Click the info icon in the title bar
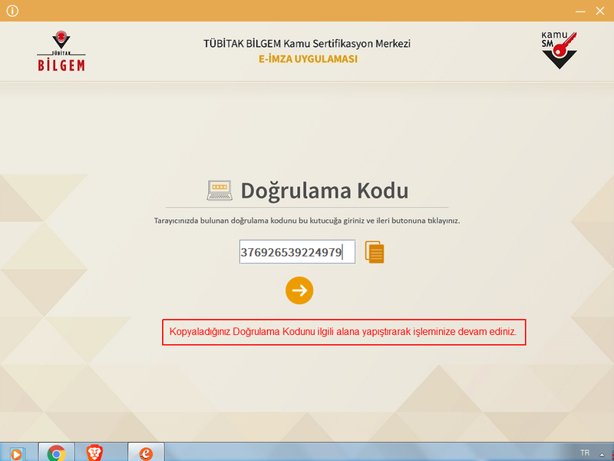614x461 pixels. [x=12, y=11]
